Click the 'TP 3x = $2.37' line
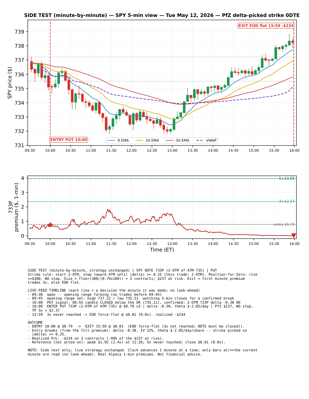 point(46,311)
